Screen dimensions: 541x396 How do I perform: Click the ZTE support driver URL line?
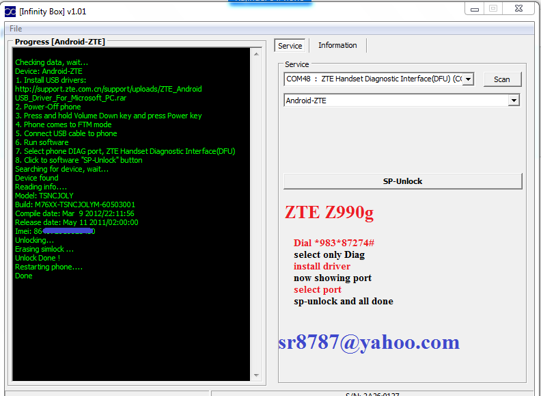(109, 89)
